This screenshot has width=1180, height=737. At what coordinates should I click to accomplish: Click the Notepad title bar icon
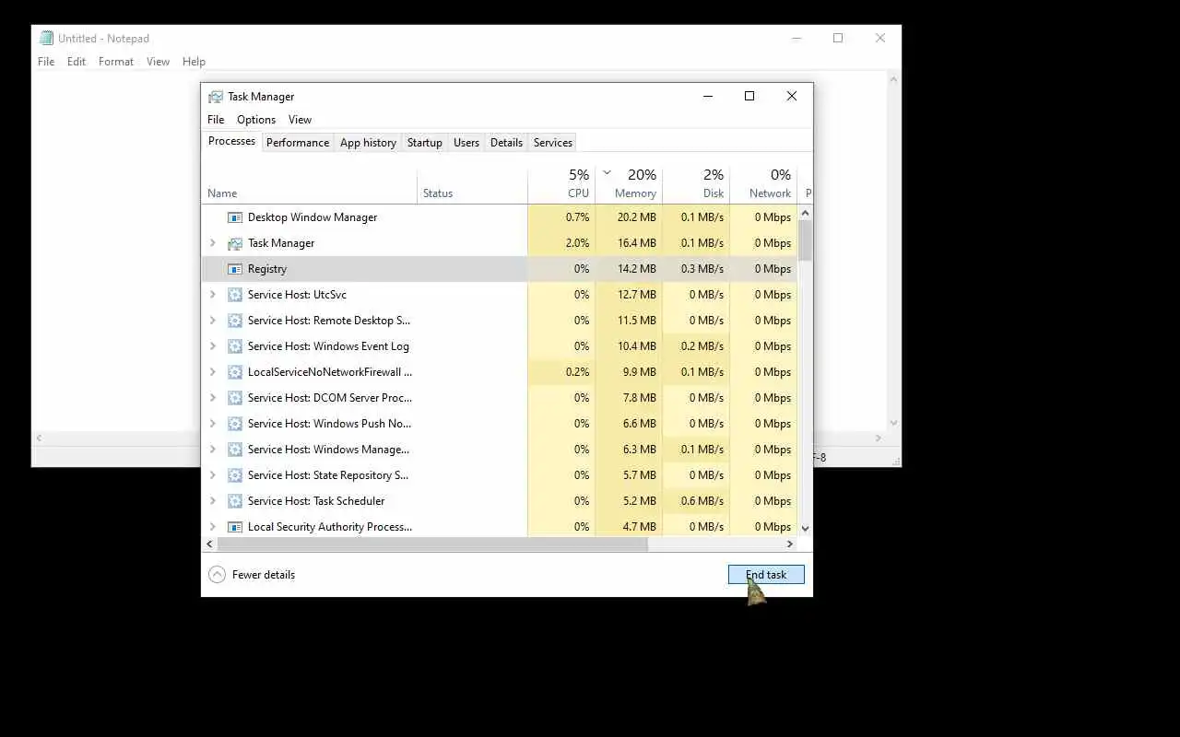point(46,39)
